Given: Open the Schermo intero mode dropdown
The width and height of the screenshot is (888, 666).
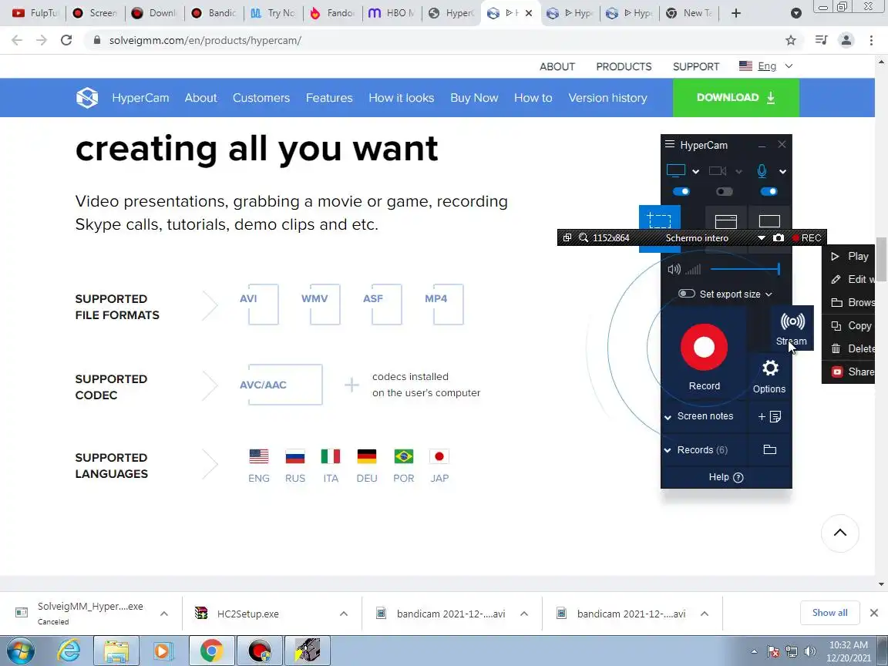Looking at the screenshot, I should tap(761, 238).
